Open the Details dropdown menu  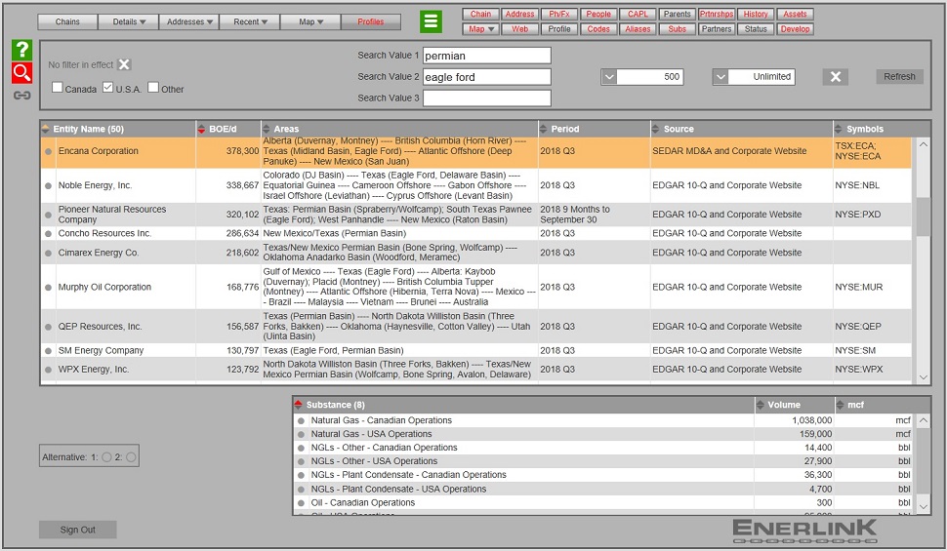129,21
